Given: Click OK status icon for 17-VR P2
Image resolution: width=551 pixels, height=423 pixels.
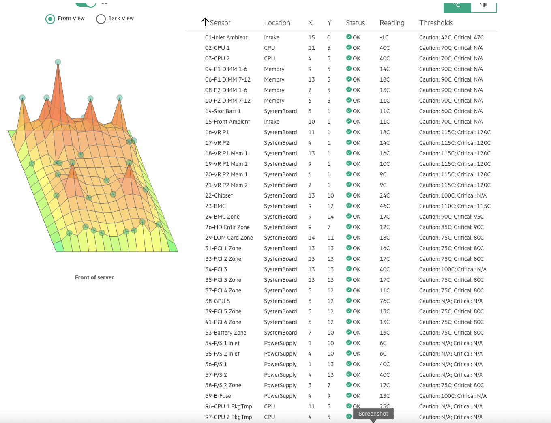Looking at the screenshot, I should (x=349, y=142).
